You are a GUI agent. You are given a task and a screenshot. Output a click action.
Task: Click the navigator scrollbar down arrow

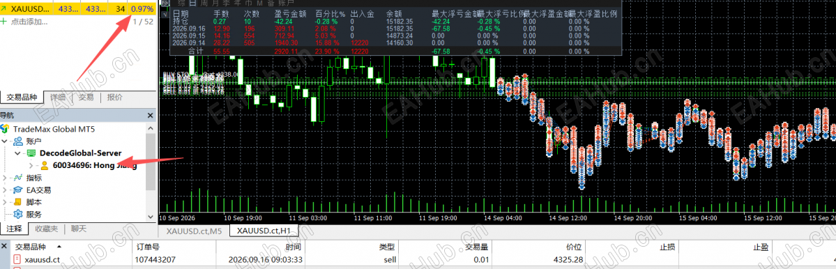151,217
